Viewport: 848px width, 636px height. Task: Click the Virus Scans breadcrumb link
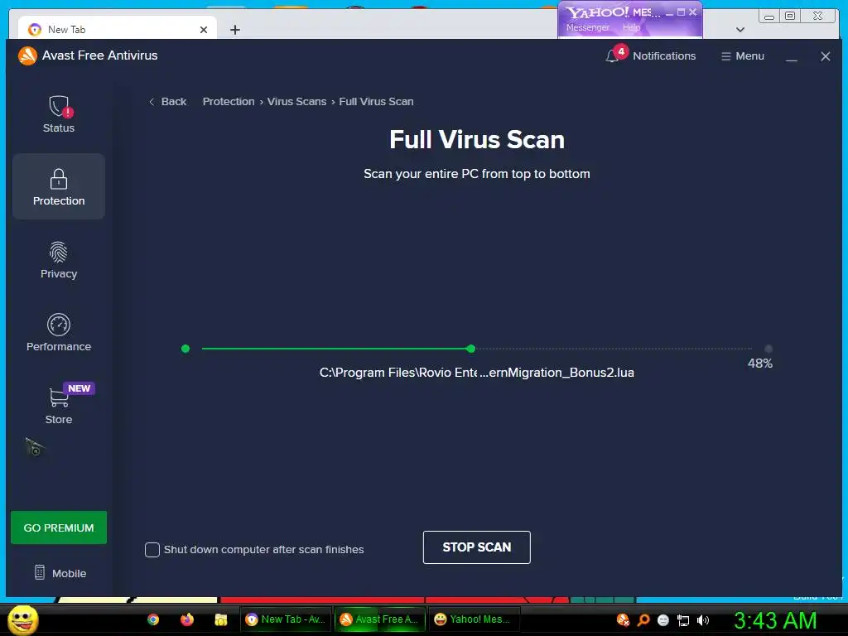pos(297,102)
